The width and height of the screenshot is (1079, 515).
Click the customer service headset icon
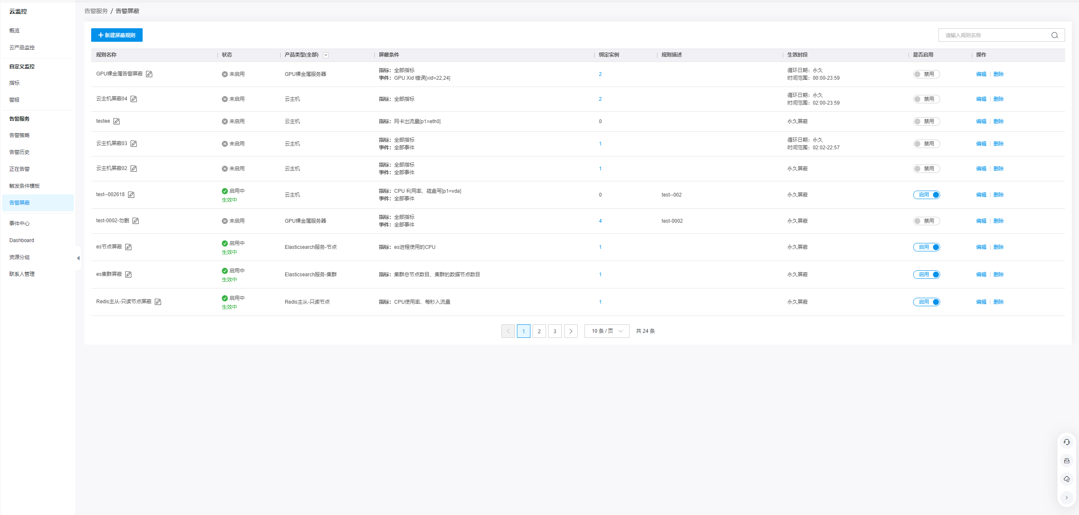pyautogui.click(x=1066, y=442)
